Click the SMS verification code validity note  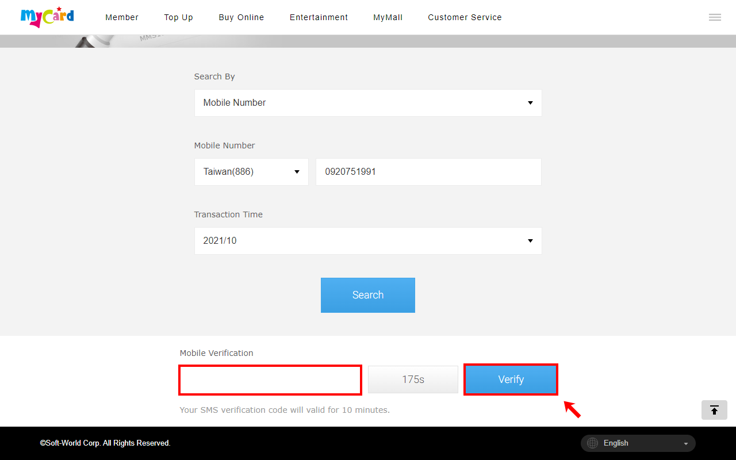tap(285, 410)
